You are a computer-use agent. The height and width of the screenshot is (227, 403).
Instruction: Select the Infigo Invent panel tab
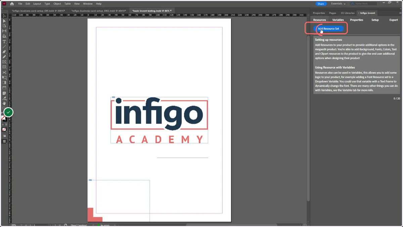tap(367, 13)
